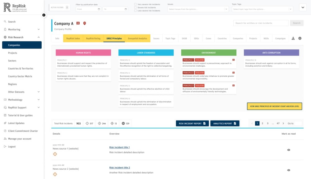Switch to the Geospatial Analytics tab
Viewport: 311px width, 179px height.
point(137,39)
